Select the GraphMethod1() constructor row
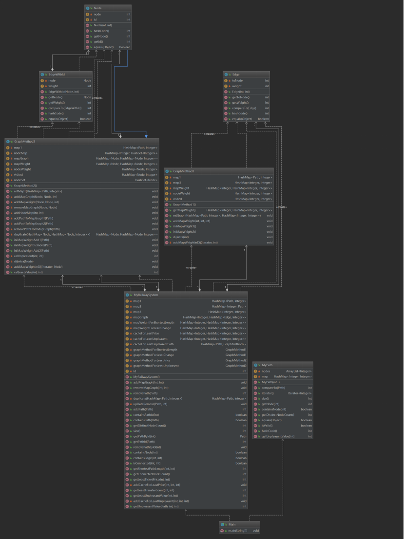404x539 pixels. (219, 204)
